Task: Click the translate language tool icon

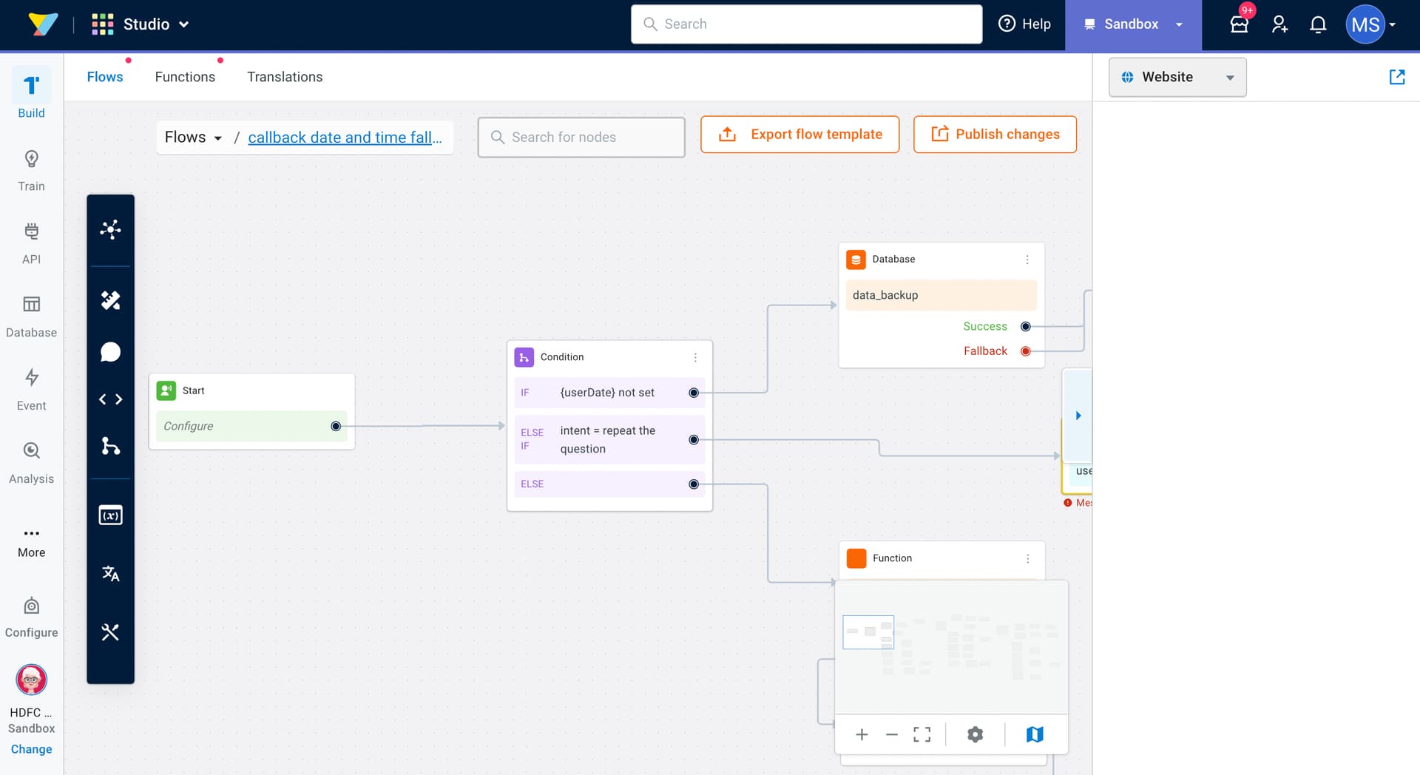Action: [110, 574]
